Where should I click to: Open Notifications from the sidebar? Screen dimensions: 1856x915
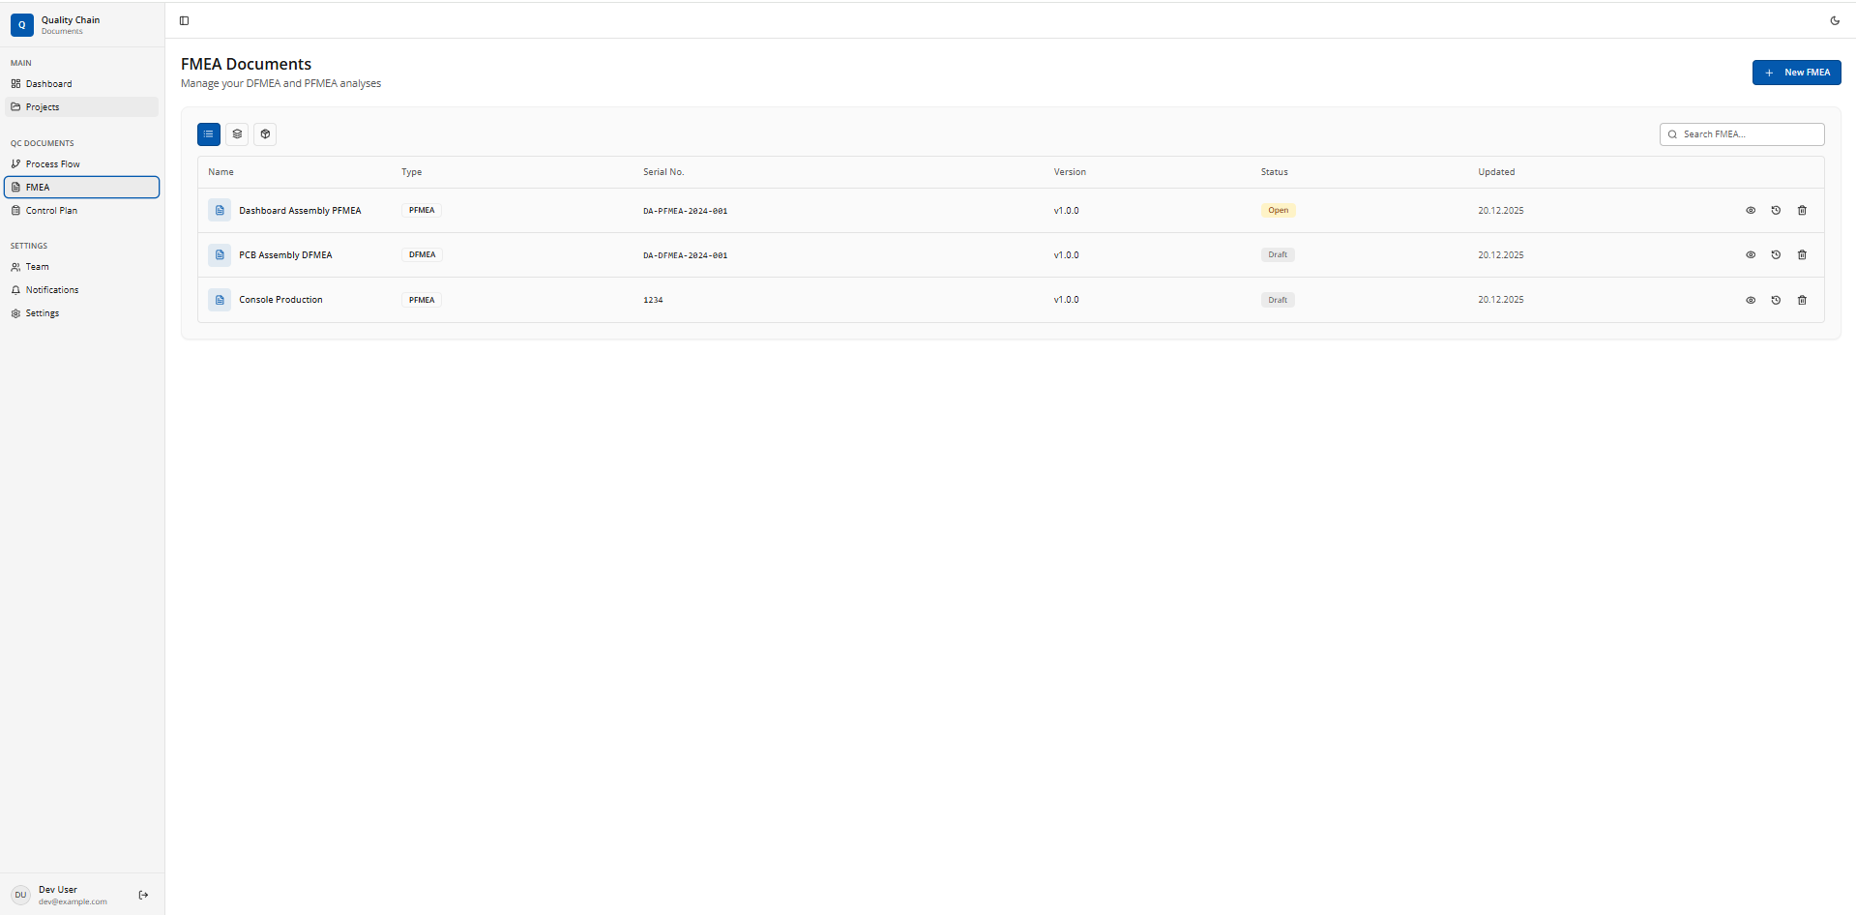tap(52, 290)
